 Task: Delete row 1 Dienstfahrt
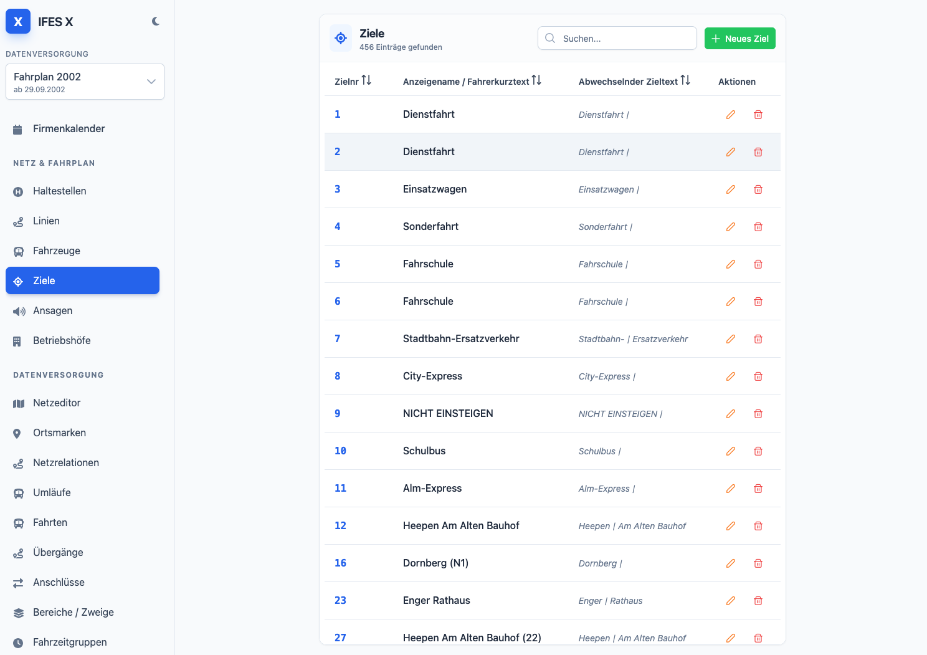758,115
